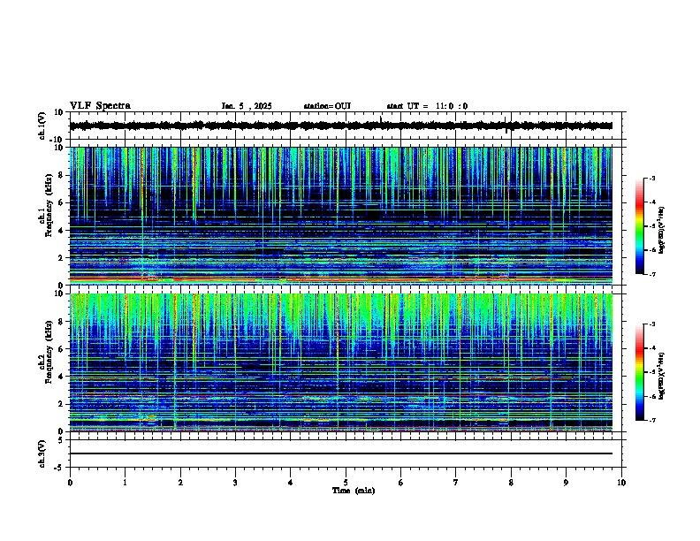Viewport: 700px width, 541px height.
Task: Click time axis tick label "5"
Action: 346,483
